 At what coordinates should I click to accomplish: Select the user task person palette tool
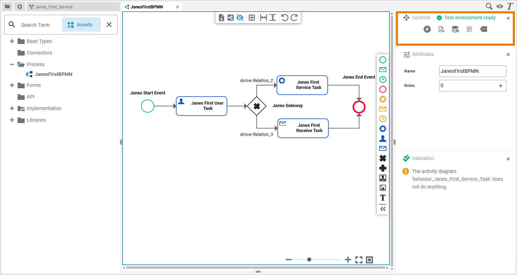(383, 139)
